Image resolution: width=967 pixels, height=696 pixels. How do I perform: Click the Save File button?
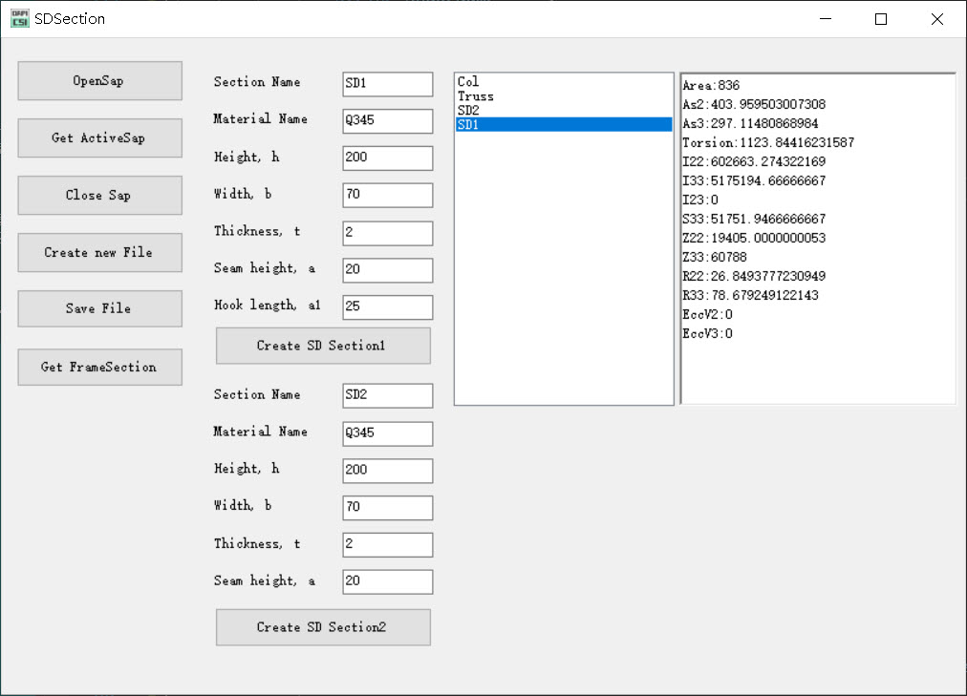tap(100, 308)
